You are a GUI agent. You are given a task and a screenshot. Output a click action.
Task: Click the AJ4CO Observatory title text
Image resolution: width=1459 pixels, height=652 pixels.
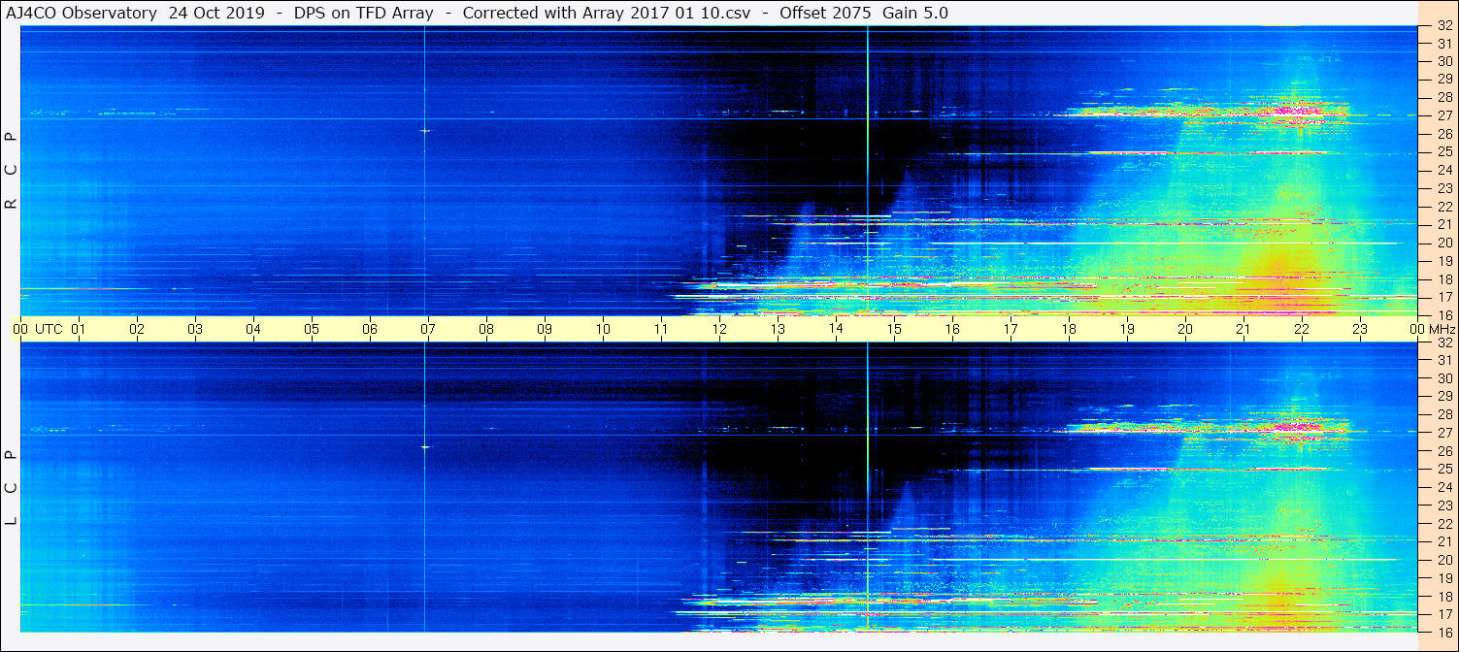(x=83, y=13)
